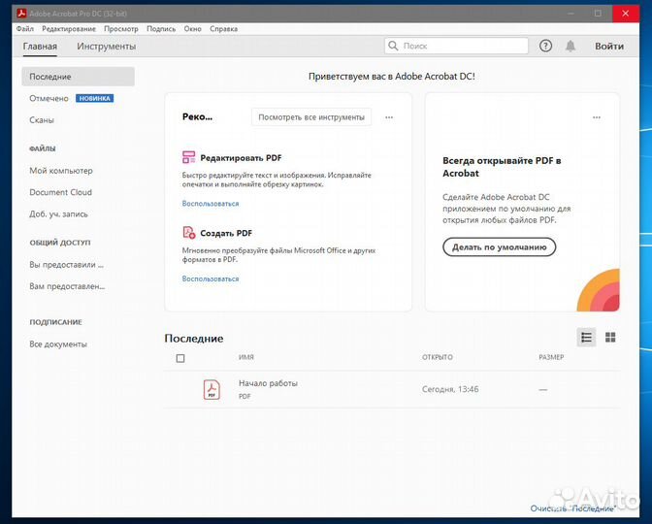Open Вы предоставили shared list
This screenshot has width=652, height=524.
pyautogui.click(x=67, y=265)
